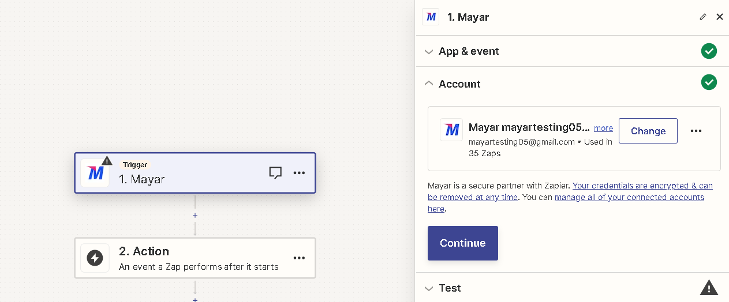Add step via plus between trigger and action
This screenshot has width=729, height=302.
195,216
